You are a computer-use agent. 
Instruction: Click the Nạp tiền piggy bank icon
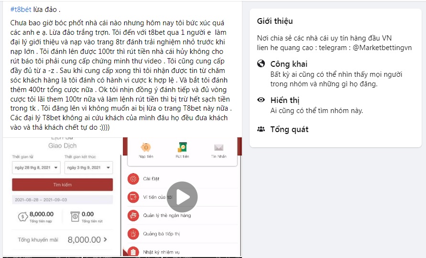(x=146, y=147)
